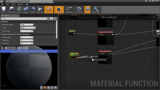
Task: Collapse the General section
Action: 1,22
